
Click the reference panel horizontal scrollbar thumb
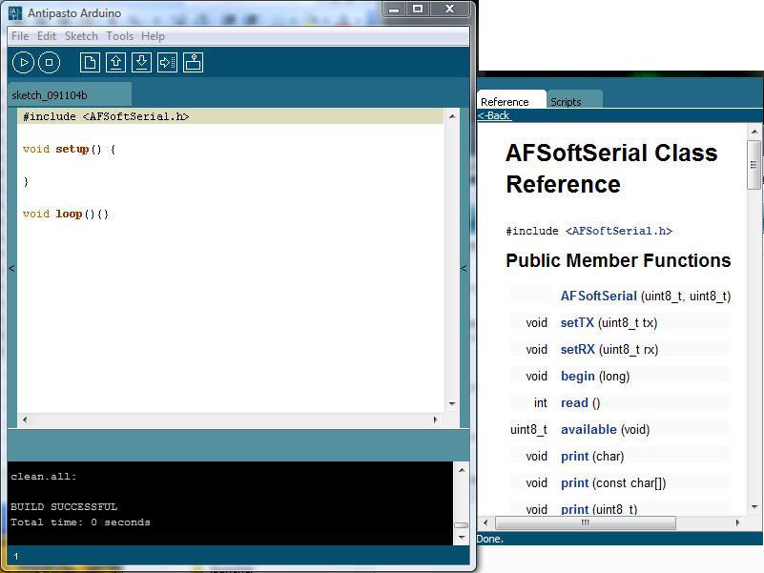tap(586, 522)
